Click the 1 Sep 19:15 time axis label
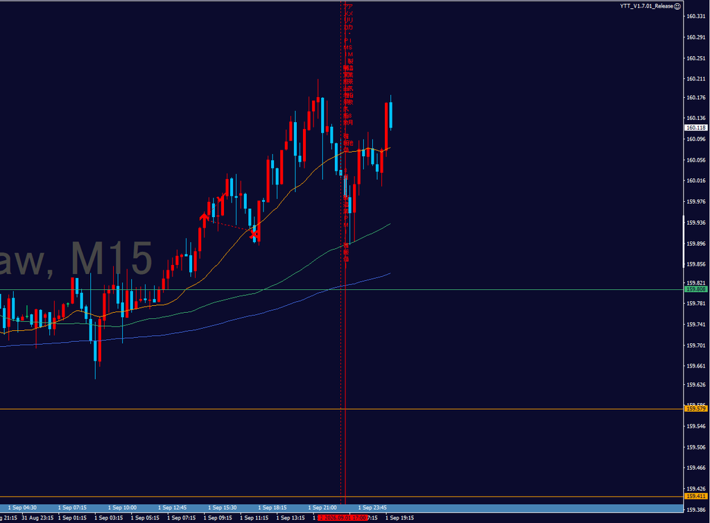Viewport: 710px width, 523px height. click(400, 517)
